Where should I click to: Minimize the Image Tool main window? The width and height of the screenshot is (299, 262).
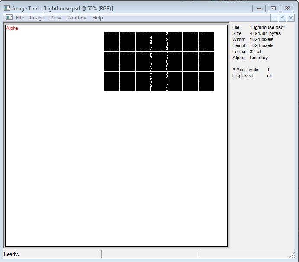pyautogui.click(x=259, y=9)
